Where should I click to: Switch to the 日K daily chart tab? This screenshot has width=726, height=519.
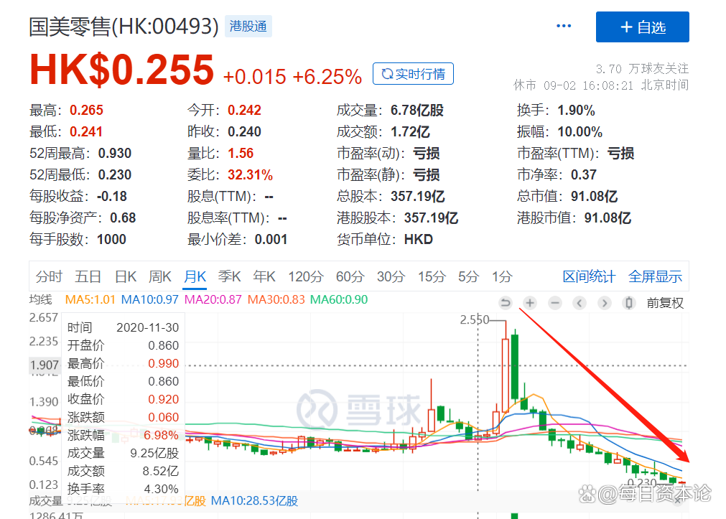tap(125, 276)
